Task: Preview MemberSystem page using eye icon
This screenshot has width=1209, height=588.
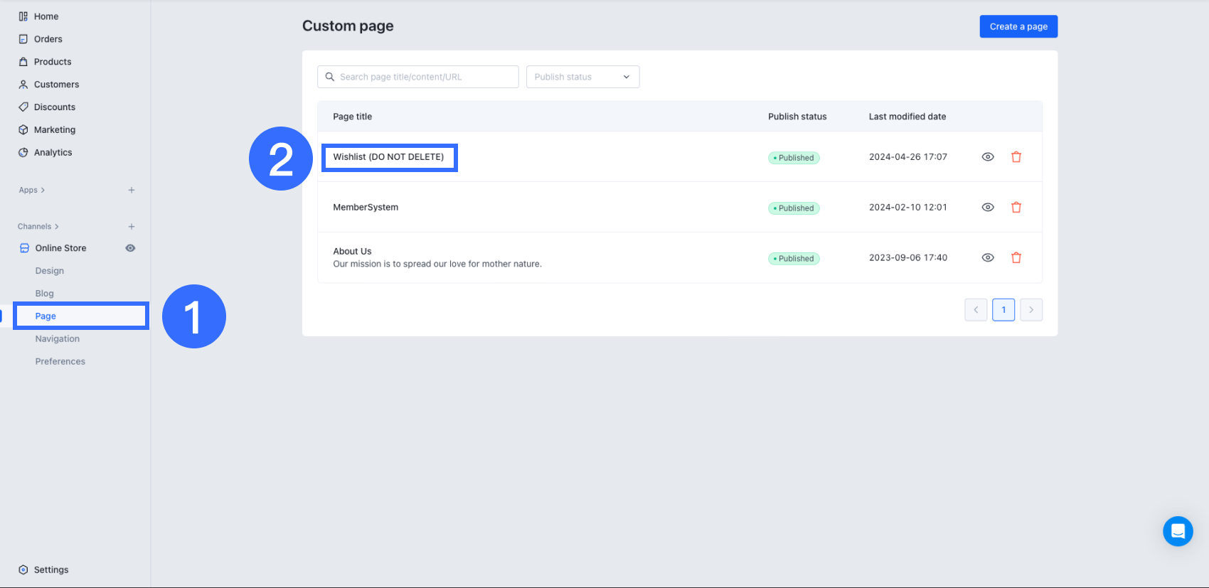Action: tap(988, 208)
